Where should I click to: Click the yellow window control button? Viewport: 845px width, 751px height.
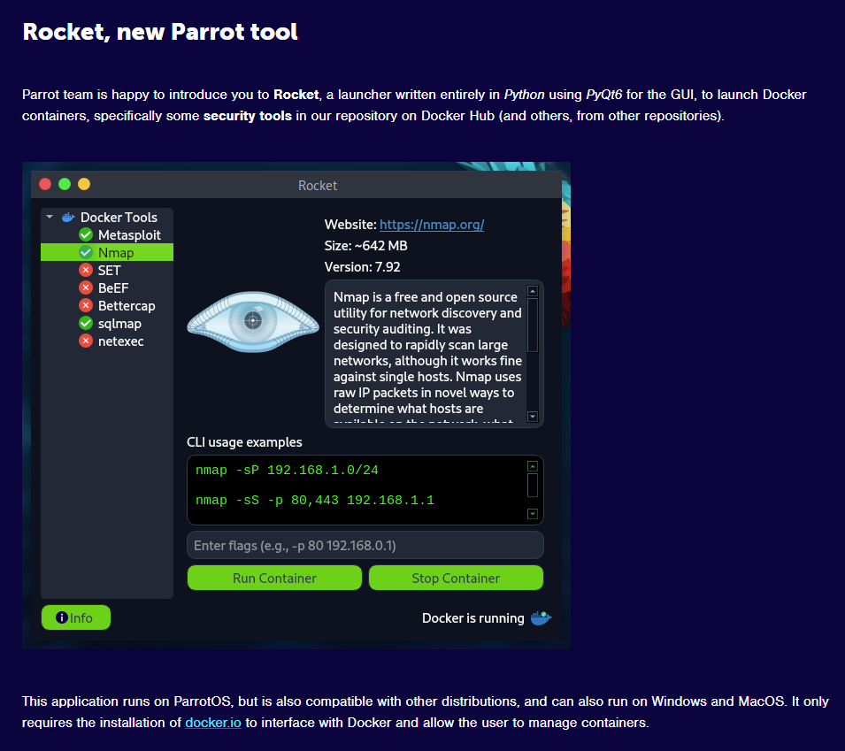coord(84,184)
